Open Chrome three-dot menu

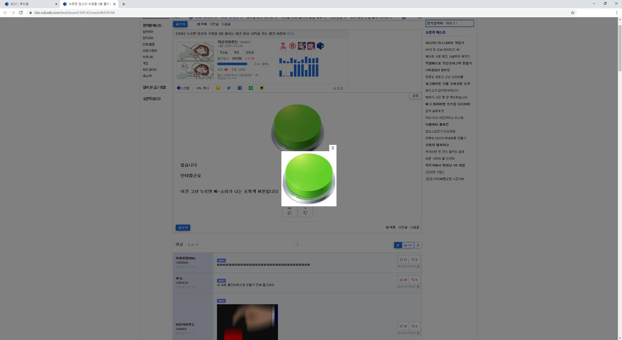pos(616,13)
